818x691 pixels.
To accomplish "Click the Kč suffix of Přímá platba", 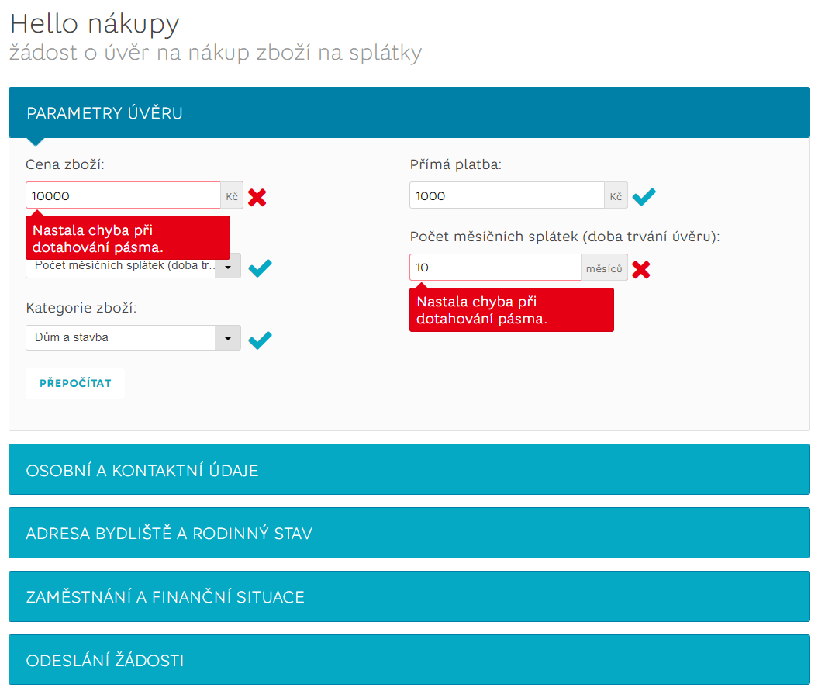I will (x=616, y=195).
